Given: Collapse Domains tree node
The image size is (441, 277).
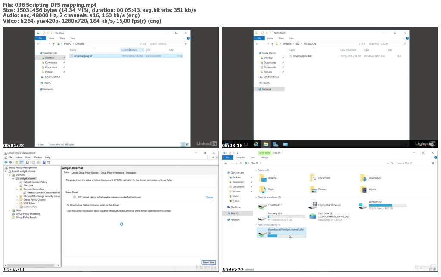Looking at the screenshot, I should [x=9, y=175].
